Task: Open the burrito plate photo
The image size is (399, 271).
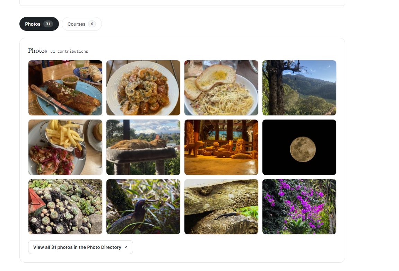Action: pos(66,88)
